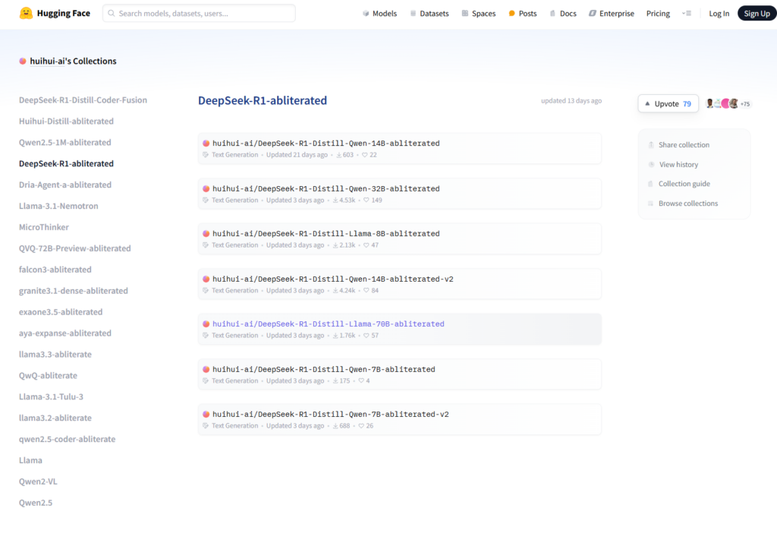This screenshot has width=777, height=549.
Task: Open the additional navigation menu icon
Action: 687,14
